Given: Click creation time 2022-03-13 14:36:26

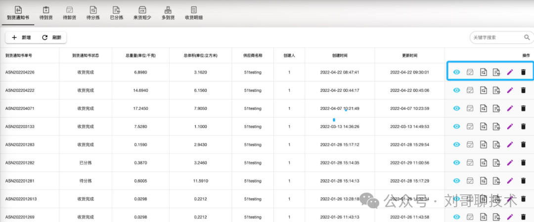Looking at the screenshot, I should tap(340, 126).
